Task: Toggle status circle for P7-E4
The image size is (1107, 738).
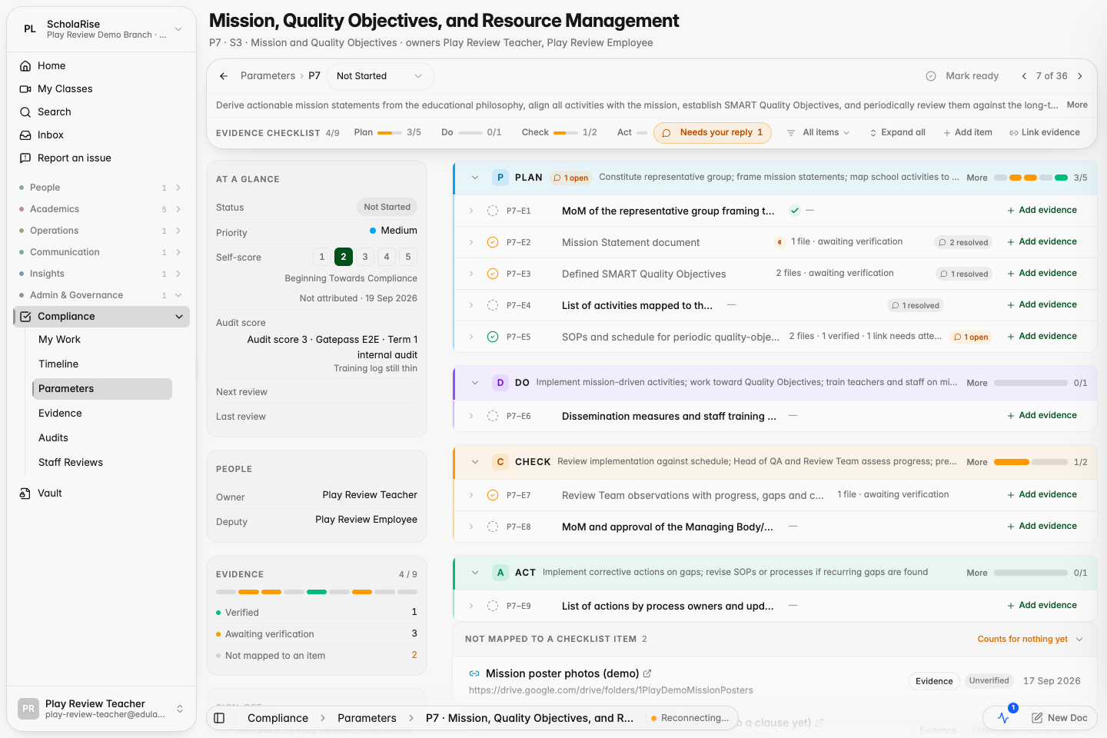Action: (493, 305)
